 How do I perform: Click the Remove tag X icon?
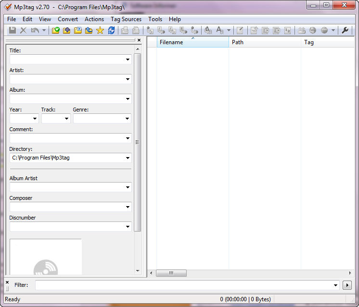coord(24,30)
